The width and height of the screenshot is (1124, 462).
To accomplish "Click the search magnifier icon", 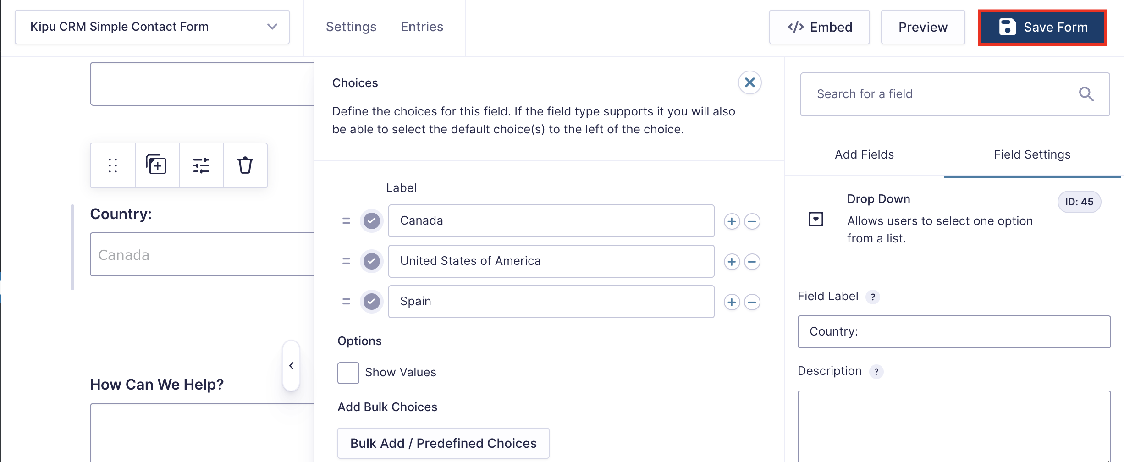I will [1086, 94].
